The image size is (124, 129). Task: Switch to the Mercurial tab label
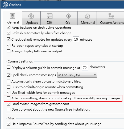88,23
